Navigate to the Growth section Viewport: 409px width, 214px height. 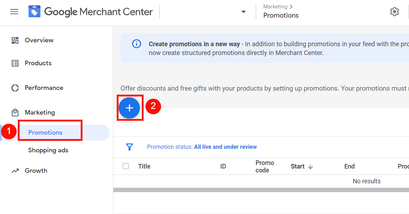[36, 171]
